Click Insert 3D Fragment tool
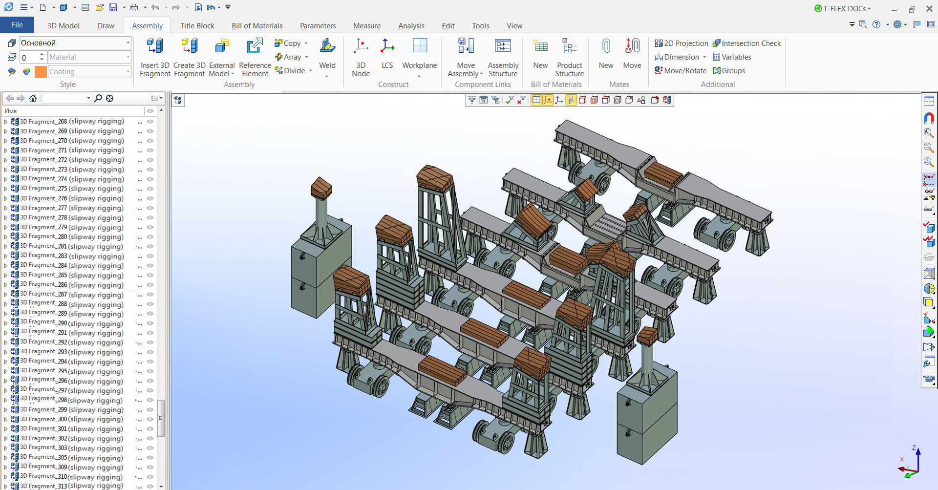 click(154, 58)
